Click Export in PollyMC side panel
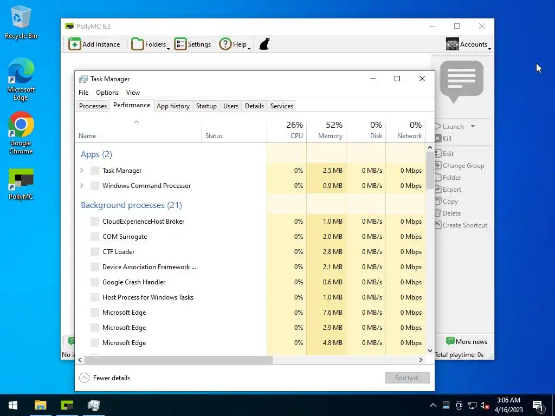The image size is (555, 416). point(448,190)
